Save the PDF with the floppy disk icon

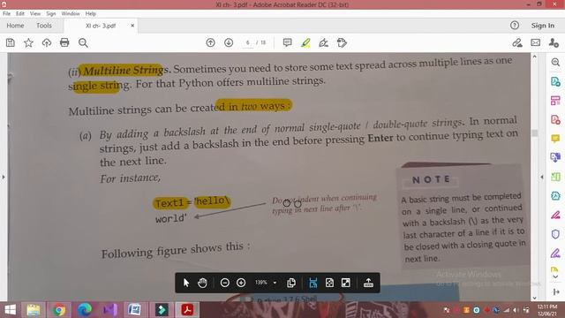11,43
